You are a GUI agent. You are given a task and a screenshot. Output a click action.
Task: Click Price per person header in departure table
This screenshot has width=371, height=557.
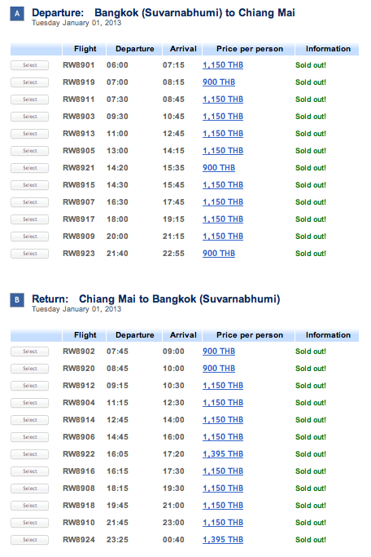point(250,49)
